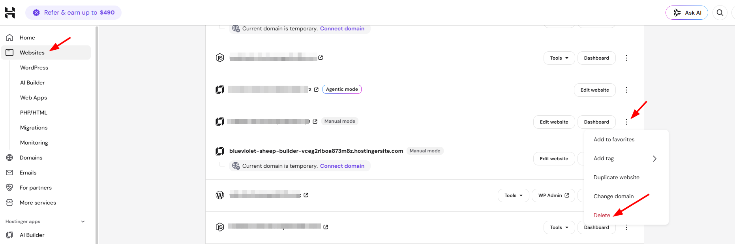Select Change domain menu option

[613, 196]
